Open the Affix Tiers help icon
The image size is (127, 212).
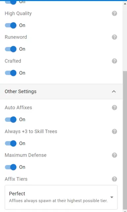click(114, 179)
